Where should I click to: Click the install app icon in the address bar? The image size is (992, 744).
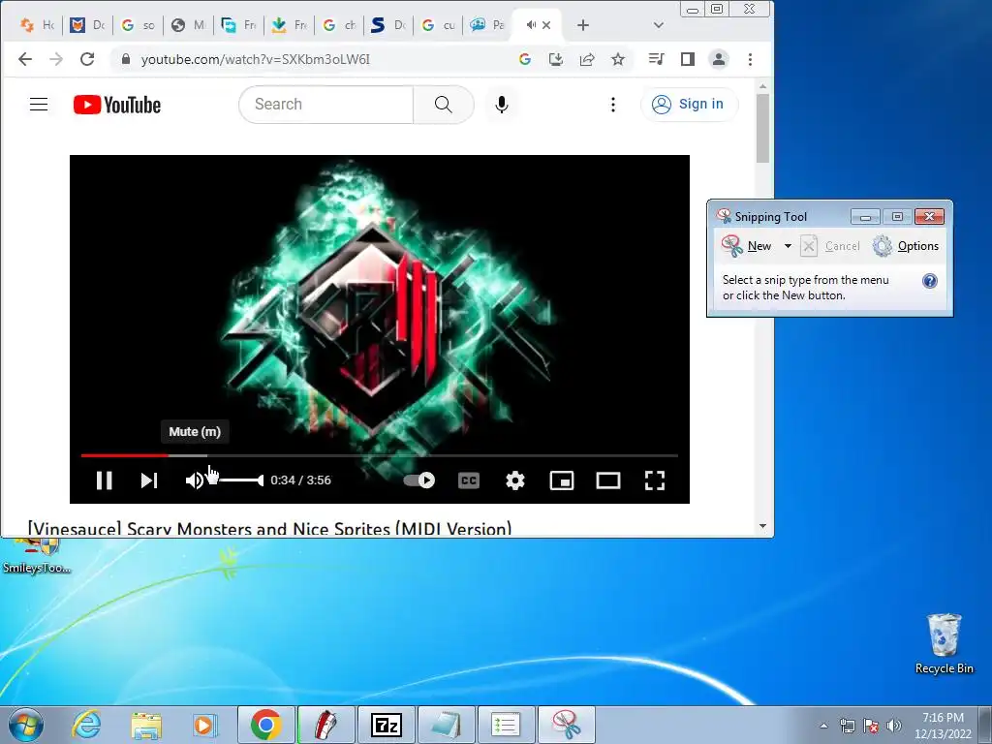pyautogui.click(x=555, y=59)
